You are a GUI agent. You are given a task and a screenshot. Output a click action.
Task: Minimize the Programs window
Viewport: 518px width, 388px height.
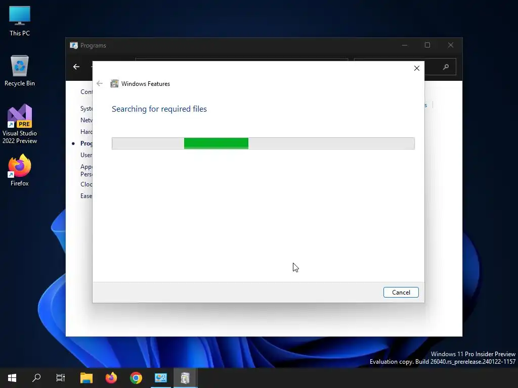[x=405, y=45]
